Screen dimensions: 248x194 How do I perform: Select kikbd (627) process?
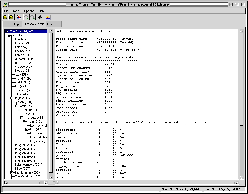click(x=23, y=169)
